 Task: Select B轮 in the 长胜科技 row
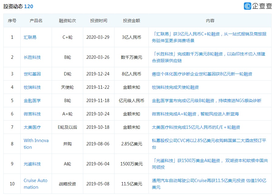coord(67,57)
